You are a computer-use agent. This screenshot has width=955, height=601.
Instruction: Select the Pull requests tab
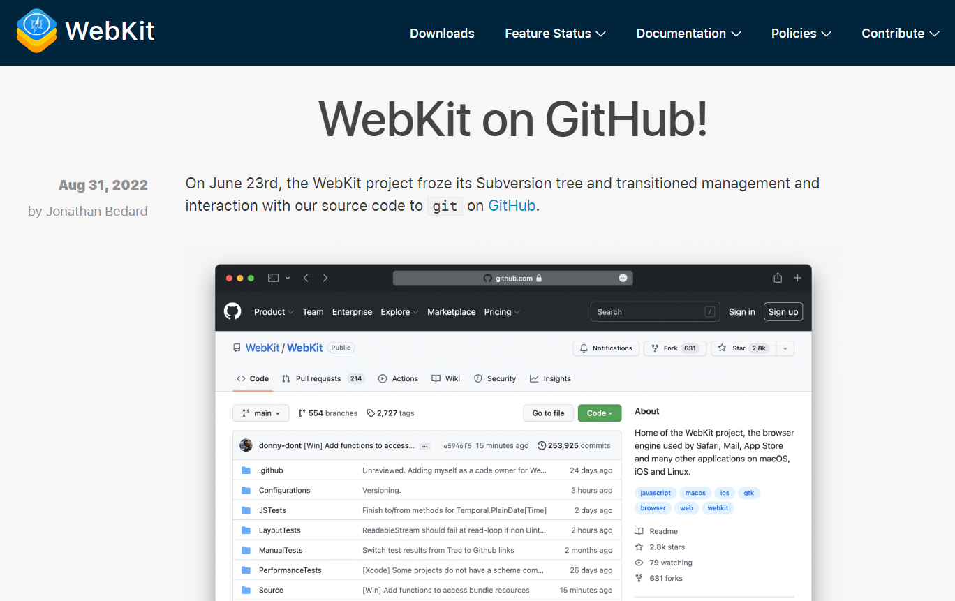coord(323,378)
